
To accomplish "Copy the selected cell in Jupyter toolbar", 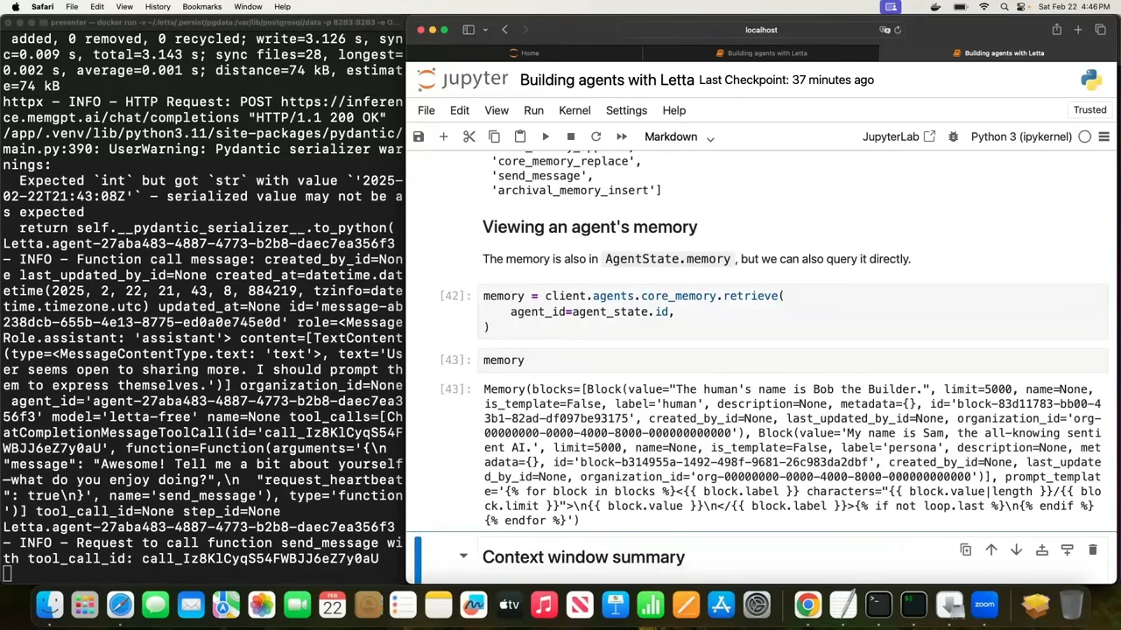I will 494,137.
